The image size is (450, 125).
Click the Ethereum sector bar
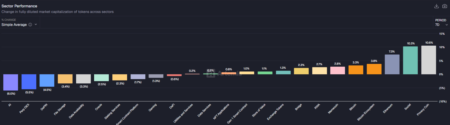coord(392,64)
